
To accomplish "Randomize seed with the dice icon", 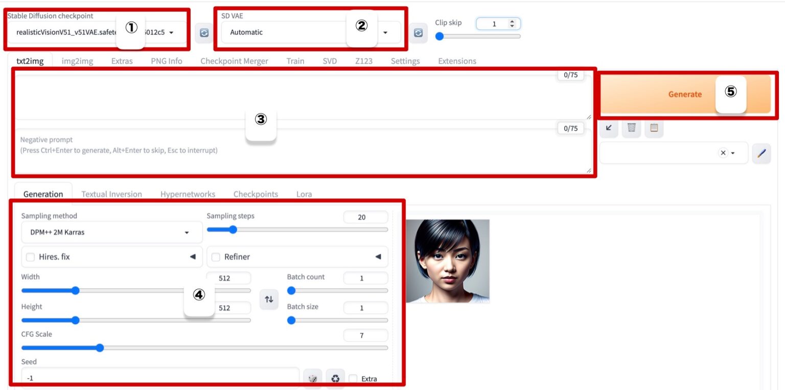I will click(312, 379).
